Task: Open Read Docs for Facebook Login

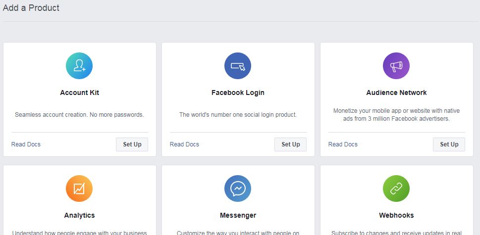Action: [x=184, y=144]
